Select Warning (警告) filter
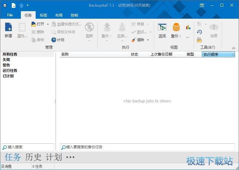Screen dimensions: 239x170 pyautogui.click(x=6, y=65)
